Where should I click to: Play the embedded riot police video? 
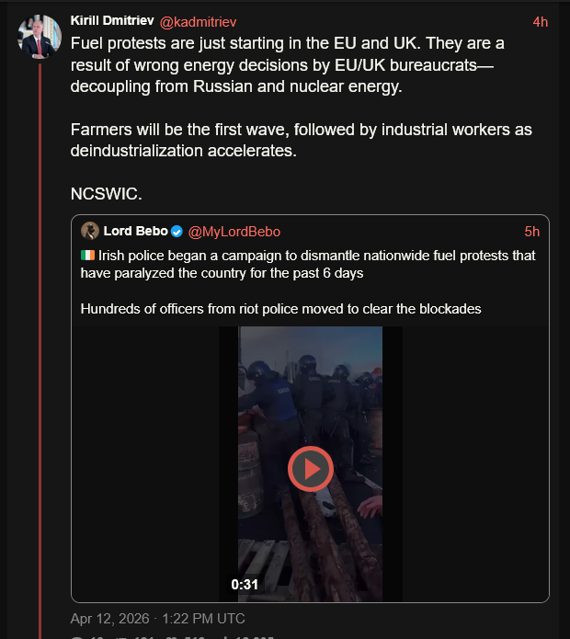tap(310, 469)
